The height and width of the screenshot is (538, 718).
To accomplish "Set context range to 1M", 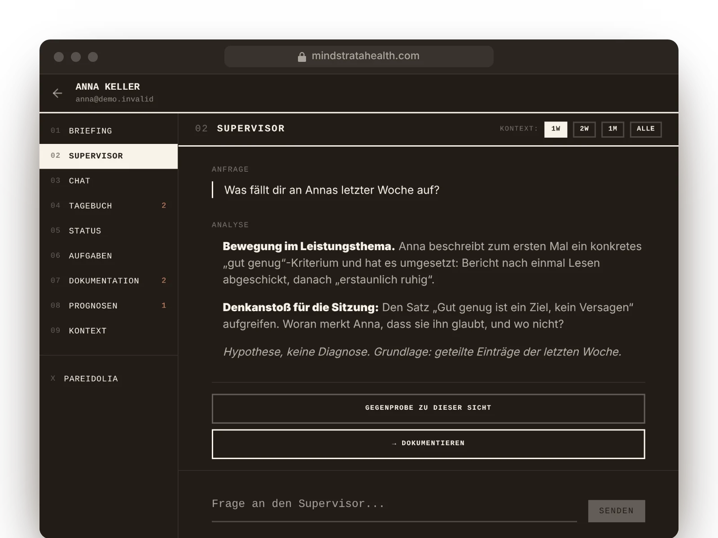I will pyautogui.click(x=613, y=129).
